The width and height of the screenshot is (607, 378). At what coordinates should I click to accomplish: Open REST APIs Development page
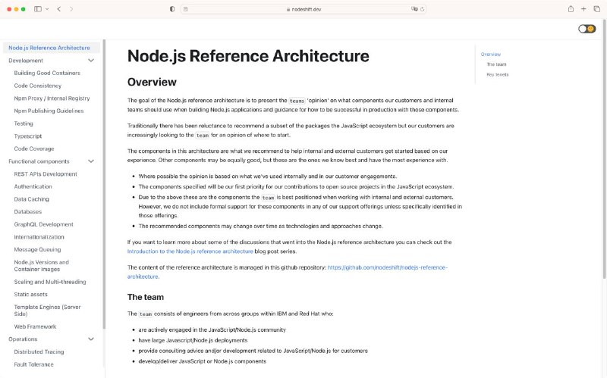[x=46, y=174]
